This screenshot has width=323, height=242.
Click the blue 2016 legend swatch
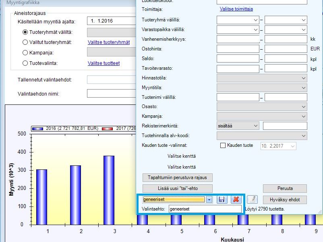point(37,129)
